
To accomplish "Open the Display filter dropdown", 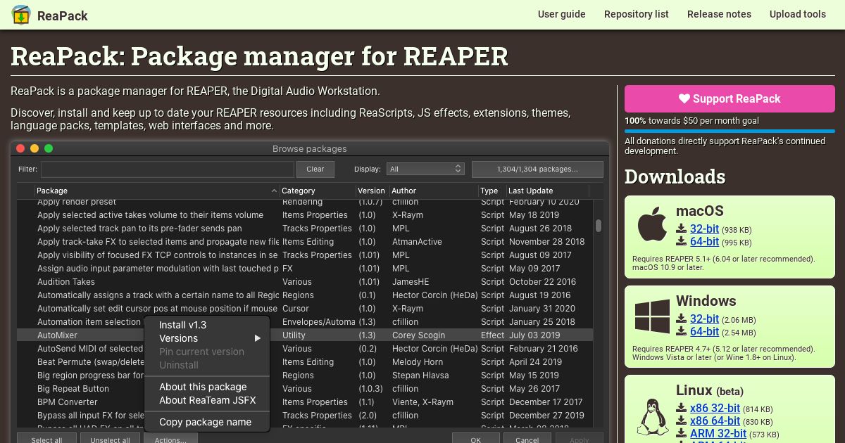I will 425,169.
